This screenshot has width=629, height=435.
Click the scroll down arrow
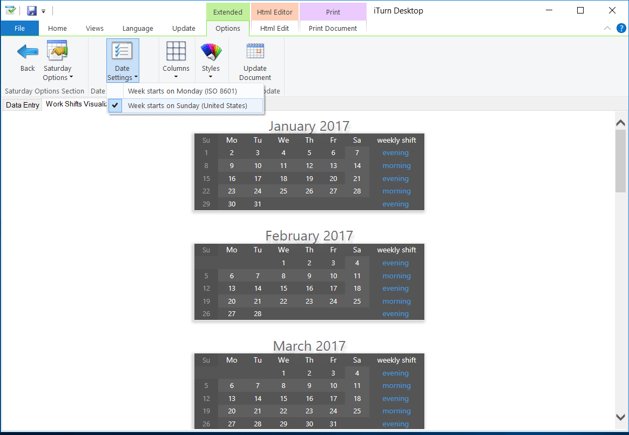pos(620,417)
